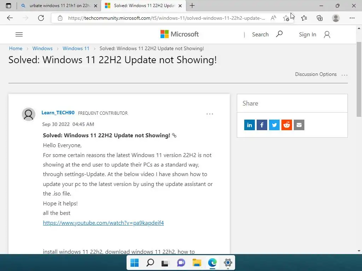
Task: Open taskbar Search
Action: pyautogui.click(x=150, y=263)
